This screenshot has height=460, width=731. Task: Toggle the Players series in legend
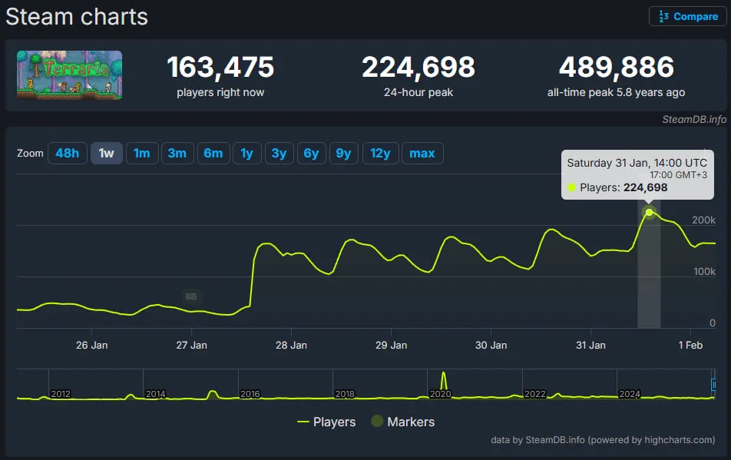[x=326, y=422]
